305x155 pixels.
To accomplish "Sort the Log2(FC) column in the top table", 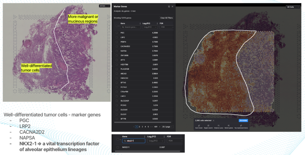I will [157, 23].
